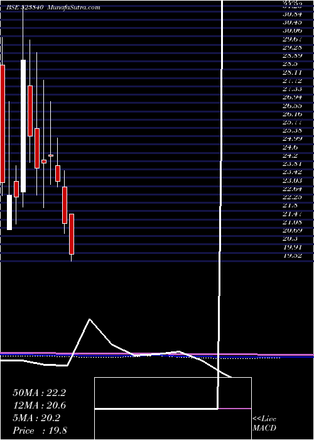Select the 24.2 price level label

[290, 155]
